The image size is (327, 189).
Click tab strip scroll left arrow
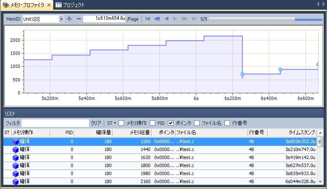318,4
